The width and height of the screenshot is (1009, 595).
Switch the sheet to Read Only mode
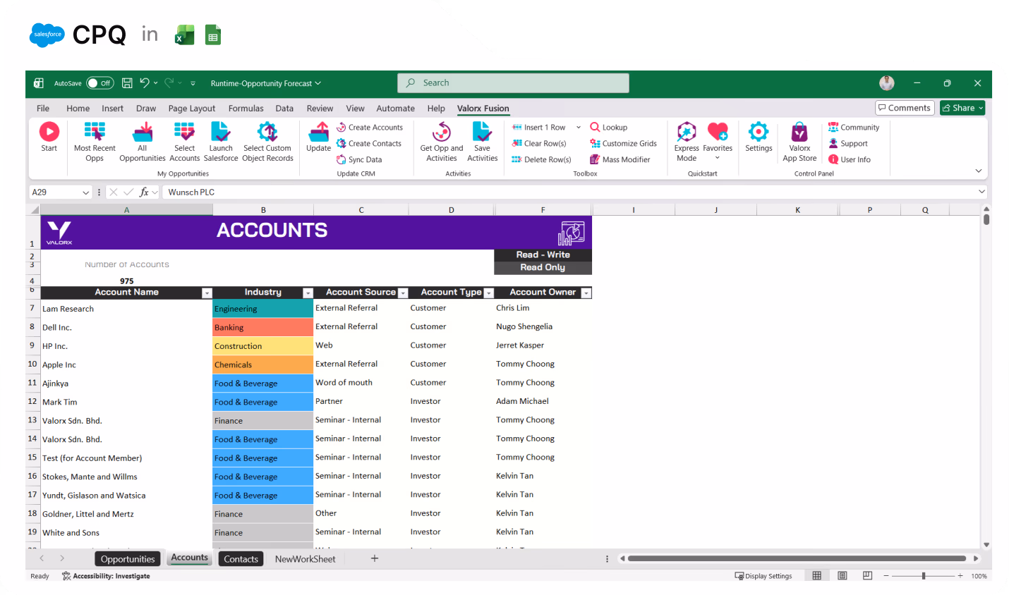click(x=542, y=267)
